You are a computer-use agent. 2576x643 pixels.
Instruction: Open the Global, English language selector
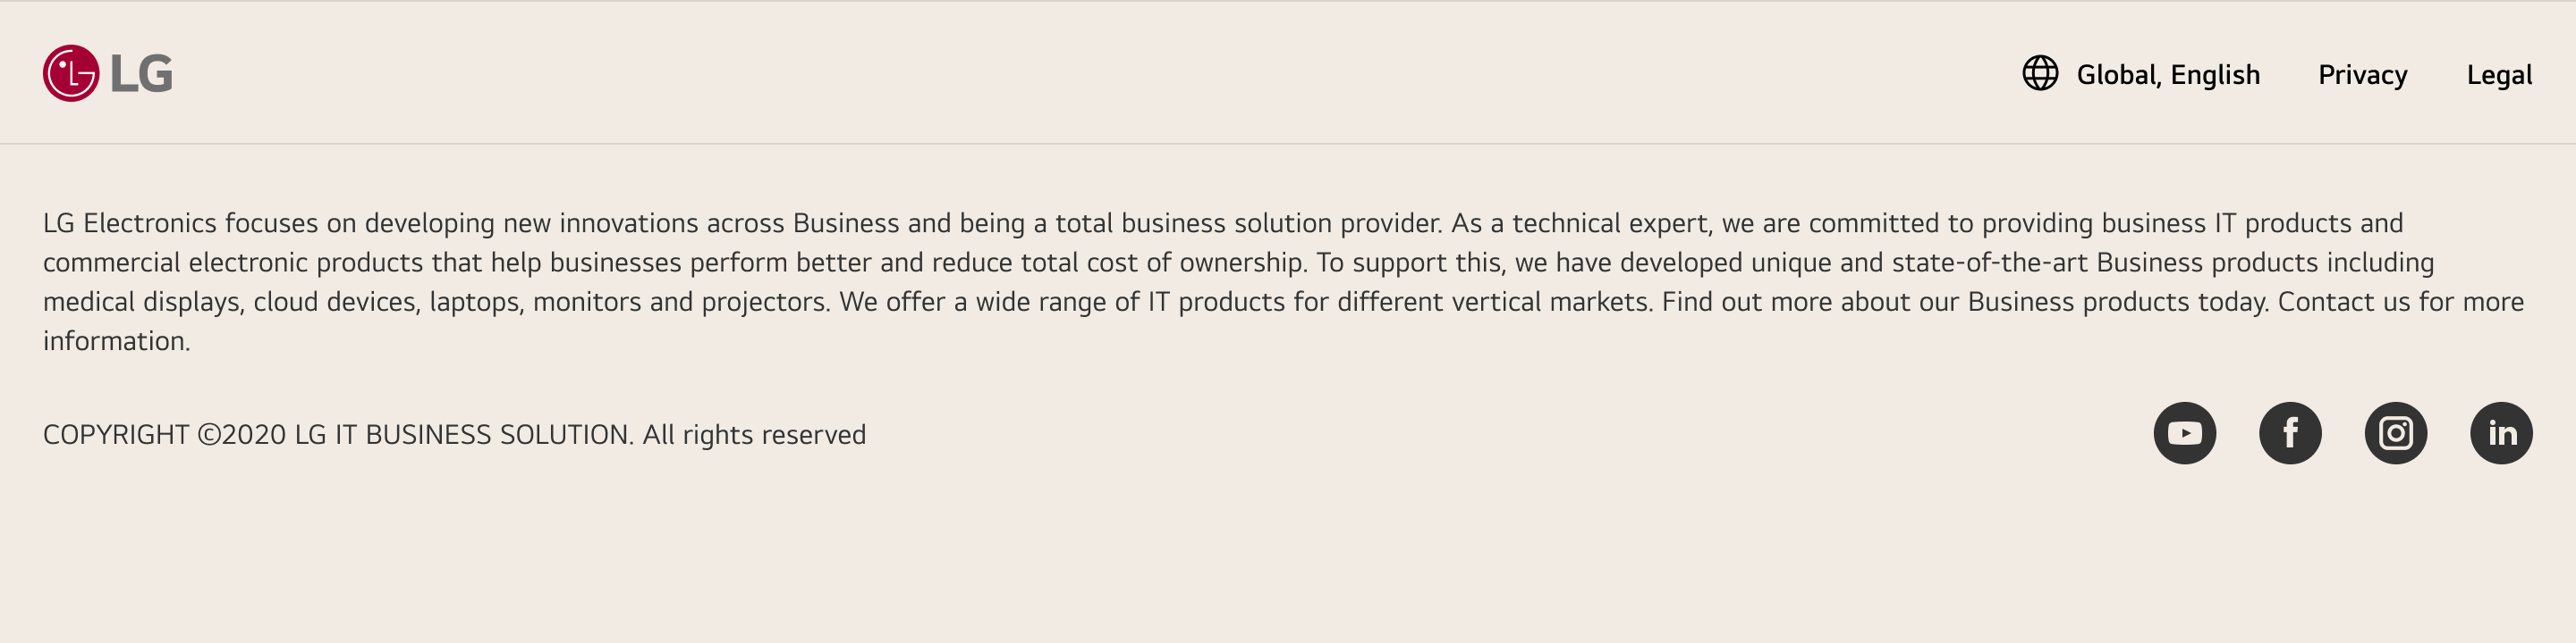(2167, 75)
